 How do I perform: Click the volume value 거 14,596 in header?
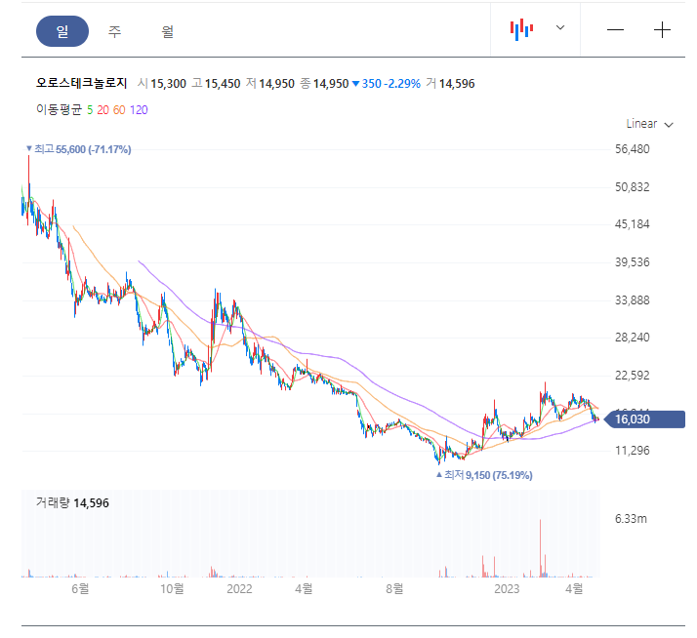click(x=450, y=84)
